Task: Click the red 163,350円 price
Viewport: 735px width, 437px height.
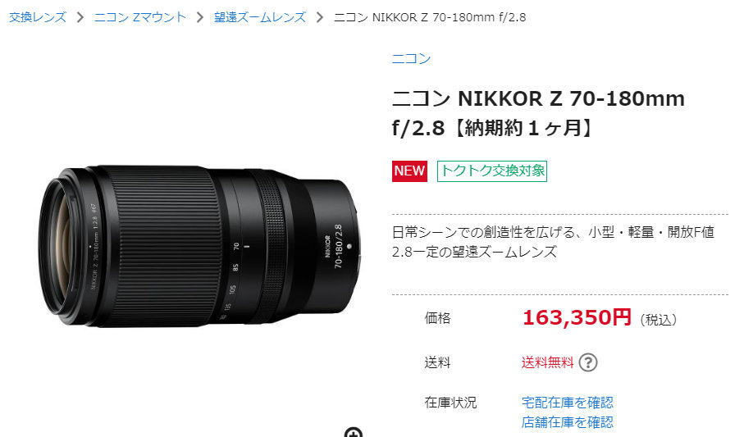Action: (577, 317)
